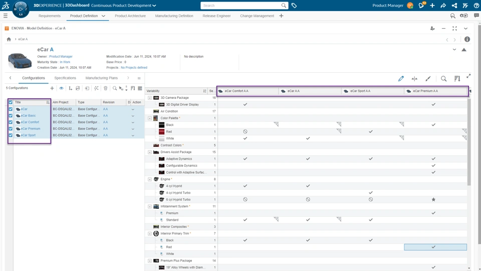Image resolution: width=481 pixels, height=271 pixels.
Task: Open the Product Manager owner link
Action: pos(61,57)
